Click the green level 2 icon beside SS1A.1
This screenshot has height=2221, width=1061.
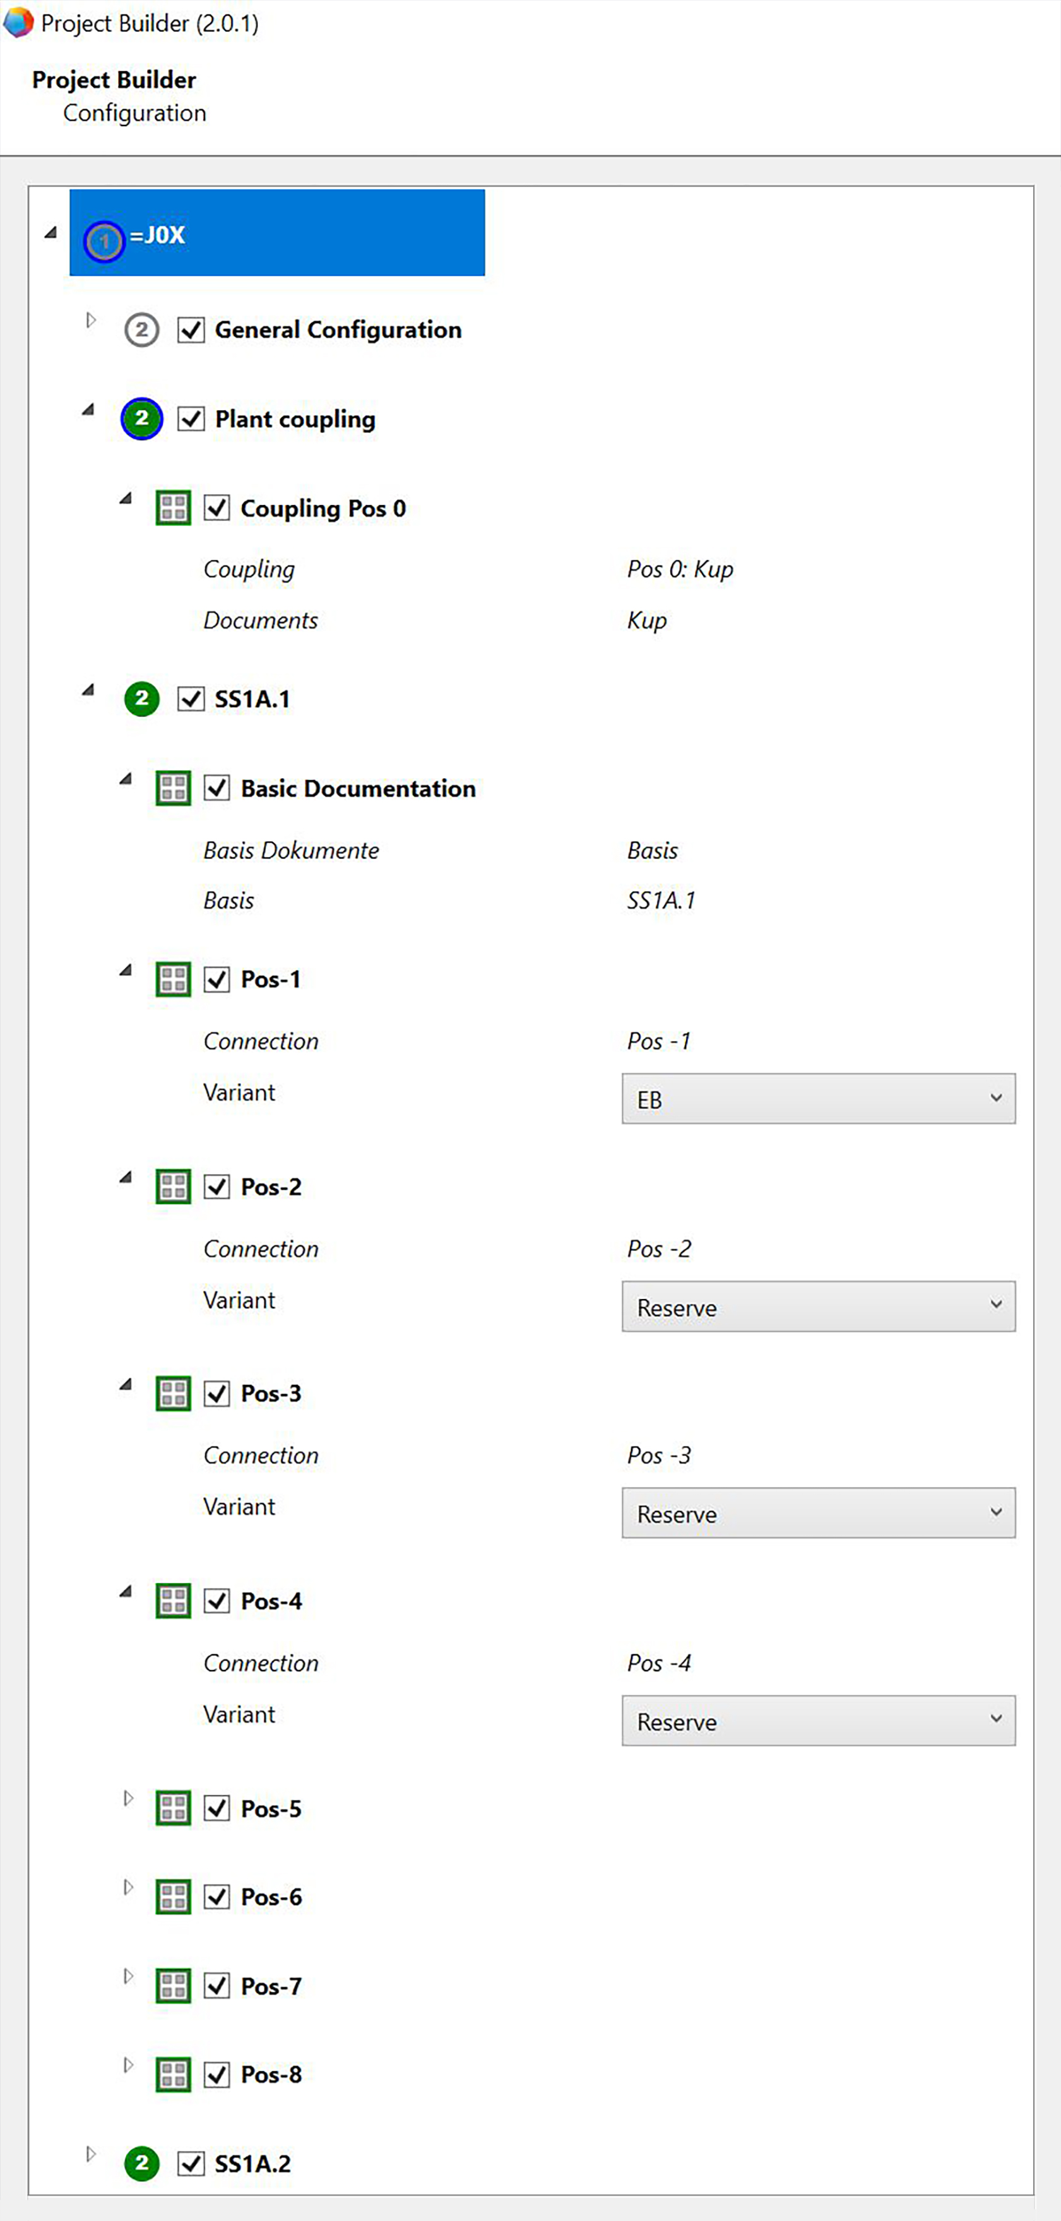tap(141, 699)
